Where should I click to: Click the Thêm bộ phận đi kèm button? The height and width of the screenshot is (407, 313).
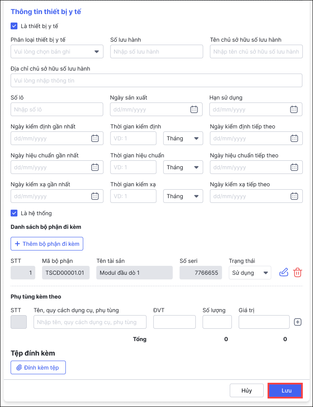click(47, 244)
